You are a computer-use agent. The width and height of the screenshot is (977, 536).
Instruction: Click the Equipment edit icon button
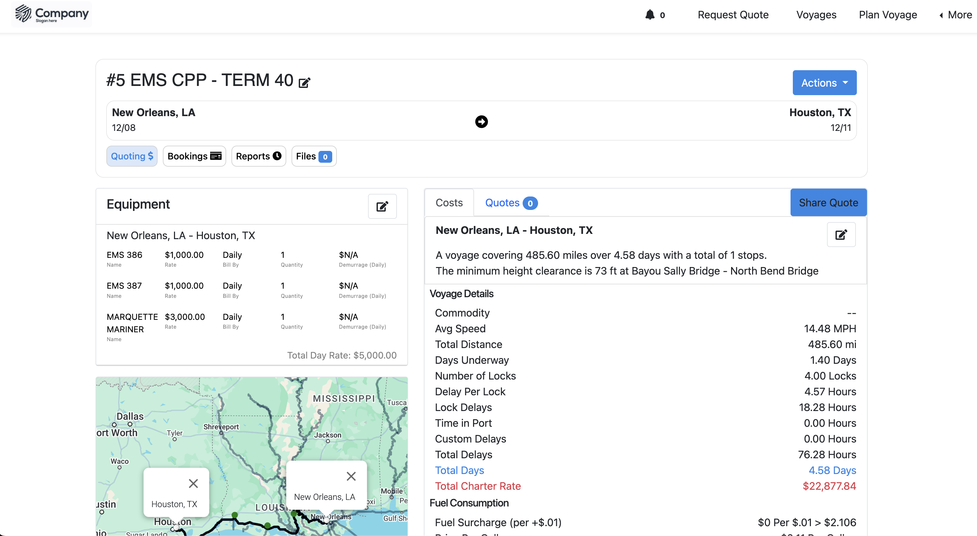[382, 206]
